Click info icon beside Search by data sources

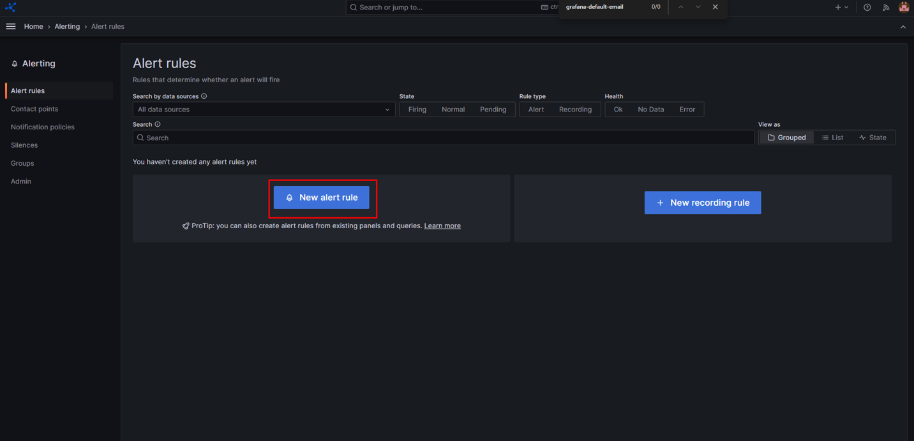[204, 96]
